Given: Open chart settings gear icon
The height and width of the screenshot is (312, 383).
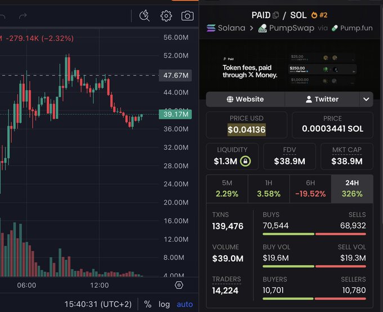Looking at the screenshot, I should 166,16.
